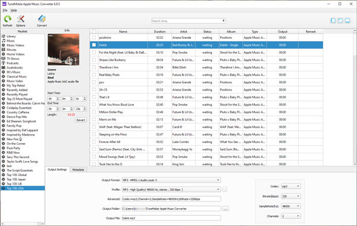Image resolution: width=357 pixels, height=226 pixels.
Task: Open Music Videos gear icon in sidebar
Action: (x=4, y=45)
